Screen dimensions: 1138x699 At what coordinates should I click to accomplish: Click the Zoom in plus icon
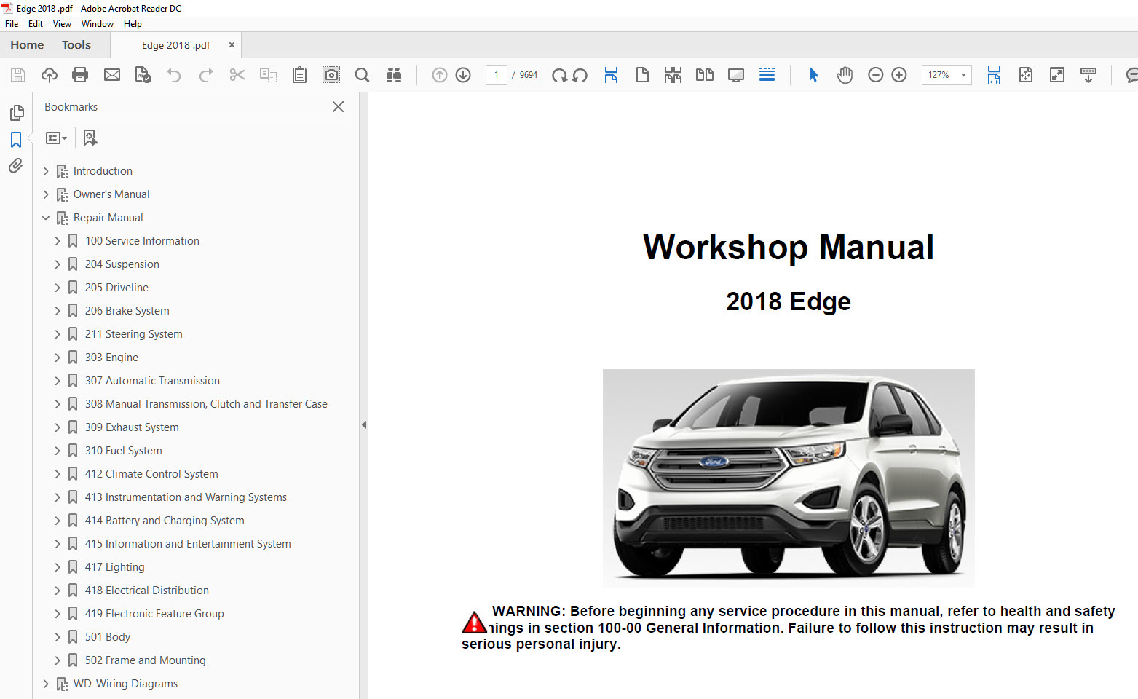coord(899,75)
